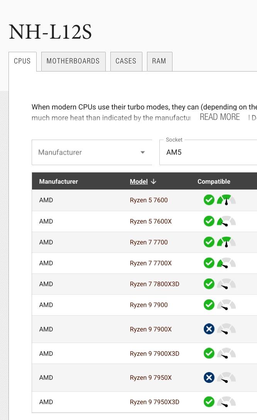
Task: Click the READ MORE link
Action: click(x=220, y=117)
